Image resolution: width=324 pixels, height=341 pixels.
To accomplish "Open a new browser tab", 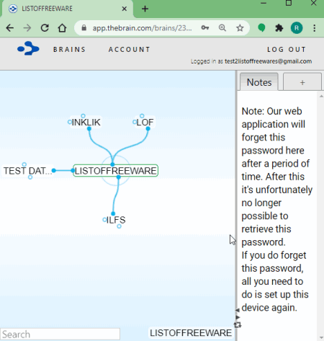I will (145, 9).
